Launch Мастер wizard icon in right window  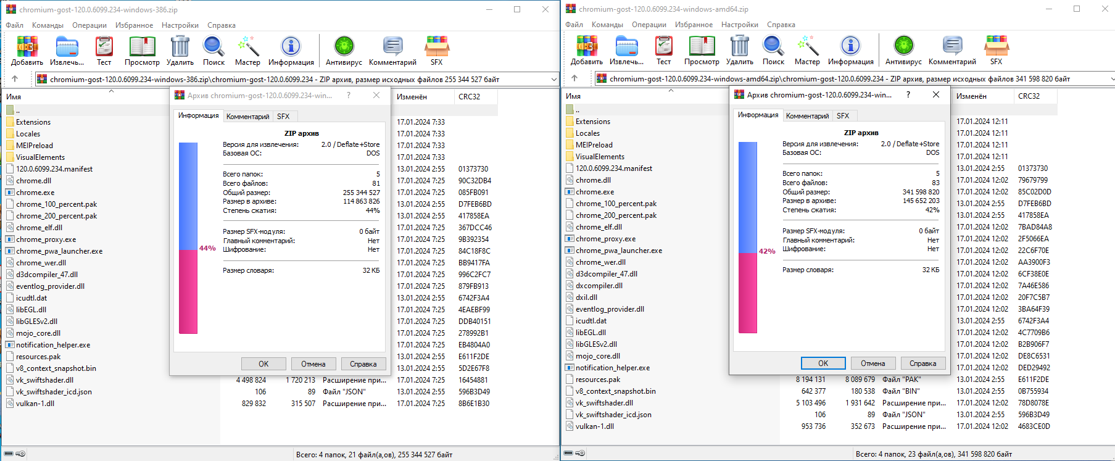coord(807,50)
